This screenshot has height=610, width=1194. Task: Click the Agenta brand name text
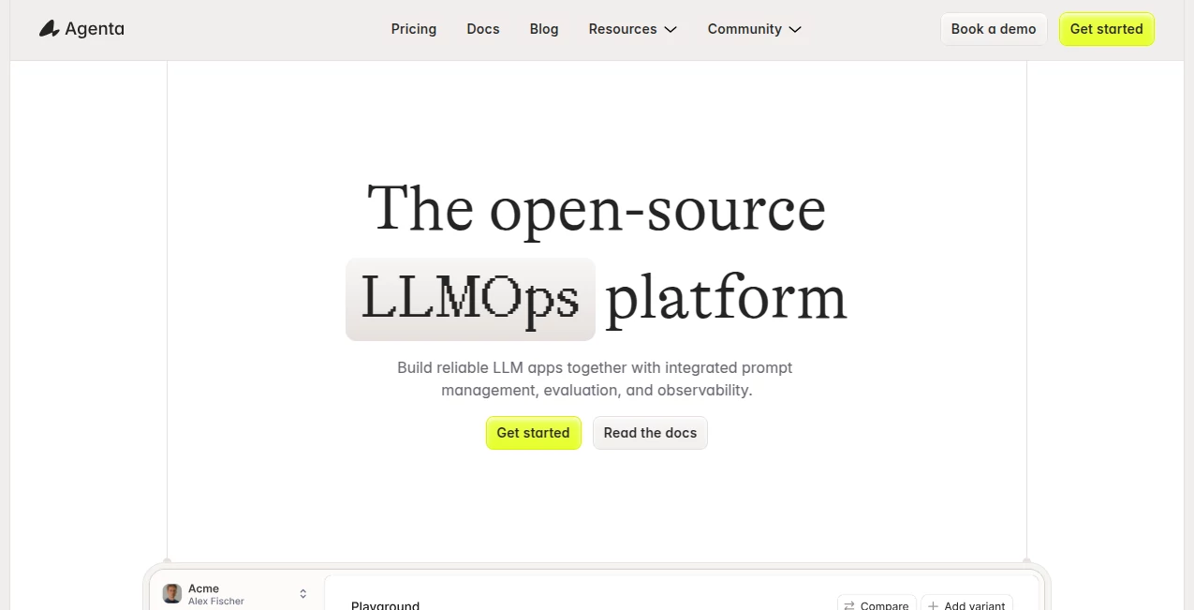[95, 29]
